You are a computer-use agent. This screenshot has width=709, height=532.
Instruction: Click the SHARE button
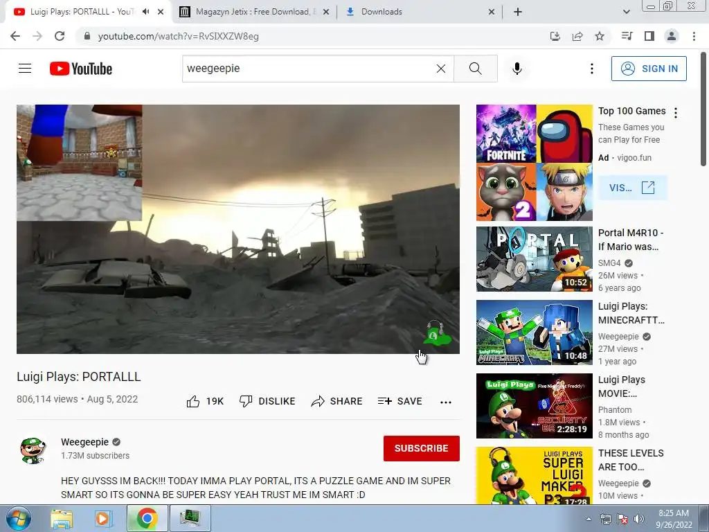(x=337, y=401)
